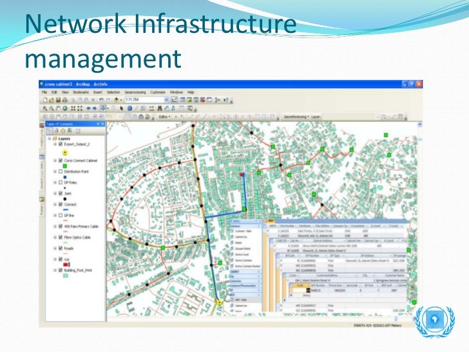Open the Windows menu
Image resolution: width=469 pixels, height=352 pixels.
(176, 92)
